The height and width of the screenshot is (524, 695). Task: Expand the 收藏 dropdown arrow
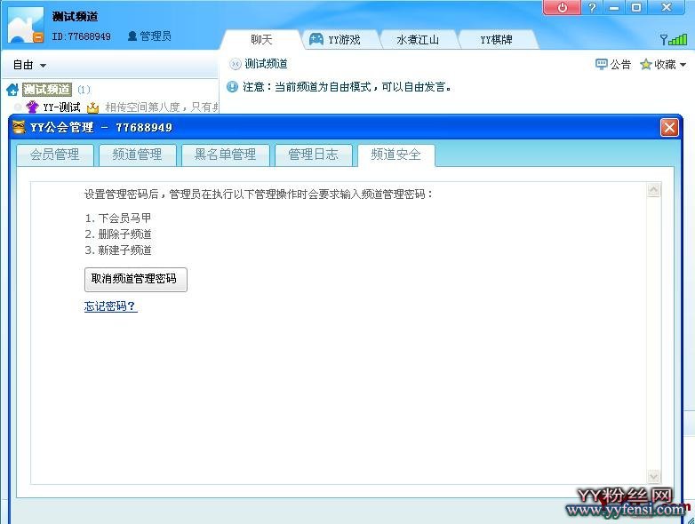[x=683, y=65]
